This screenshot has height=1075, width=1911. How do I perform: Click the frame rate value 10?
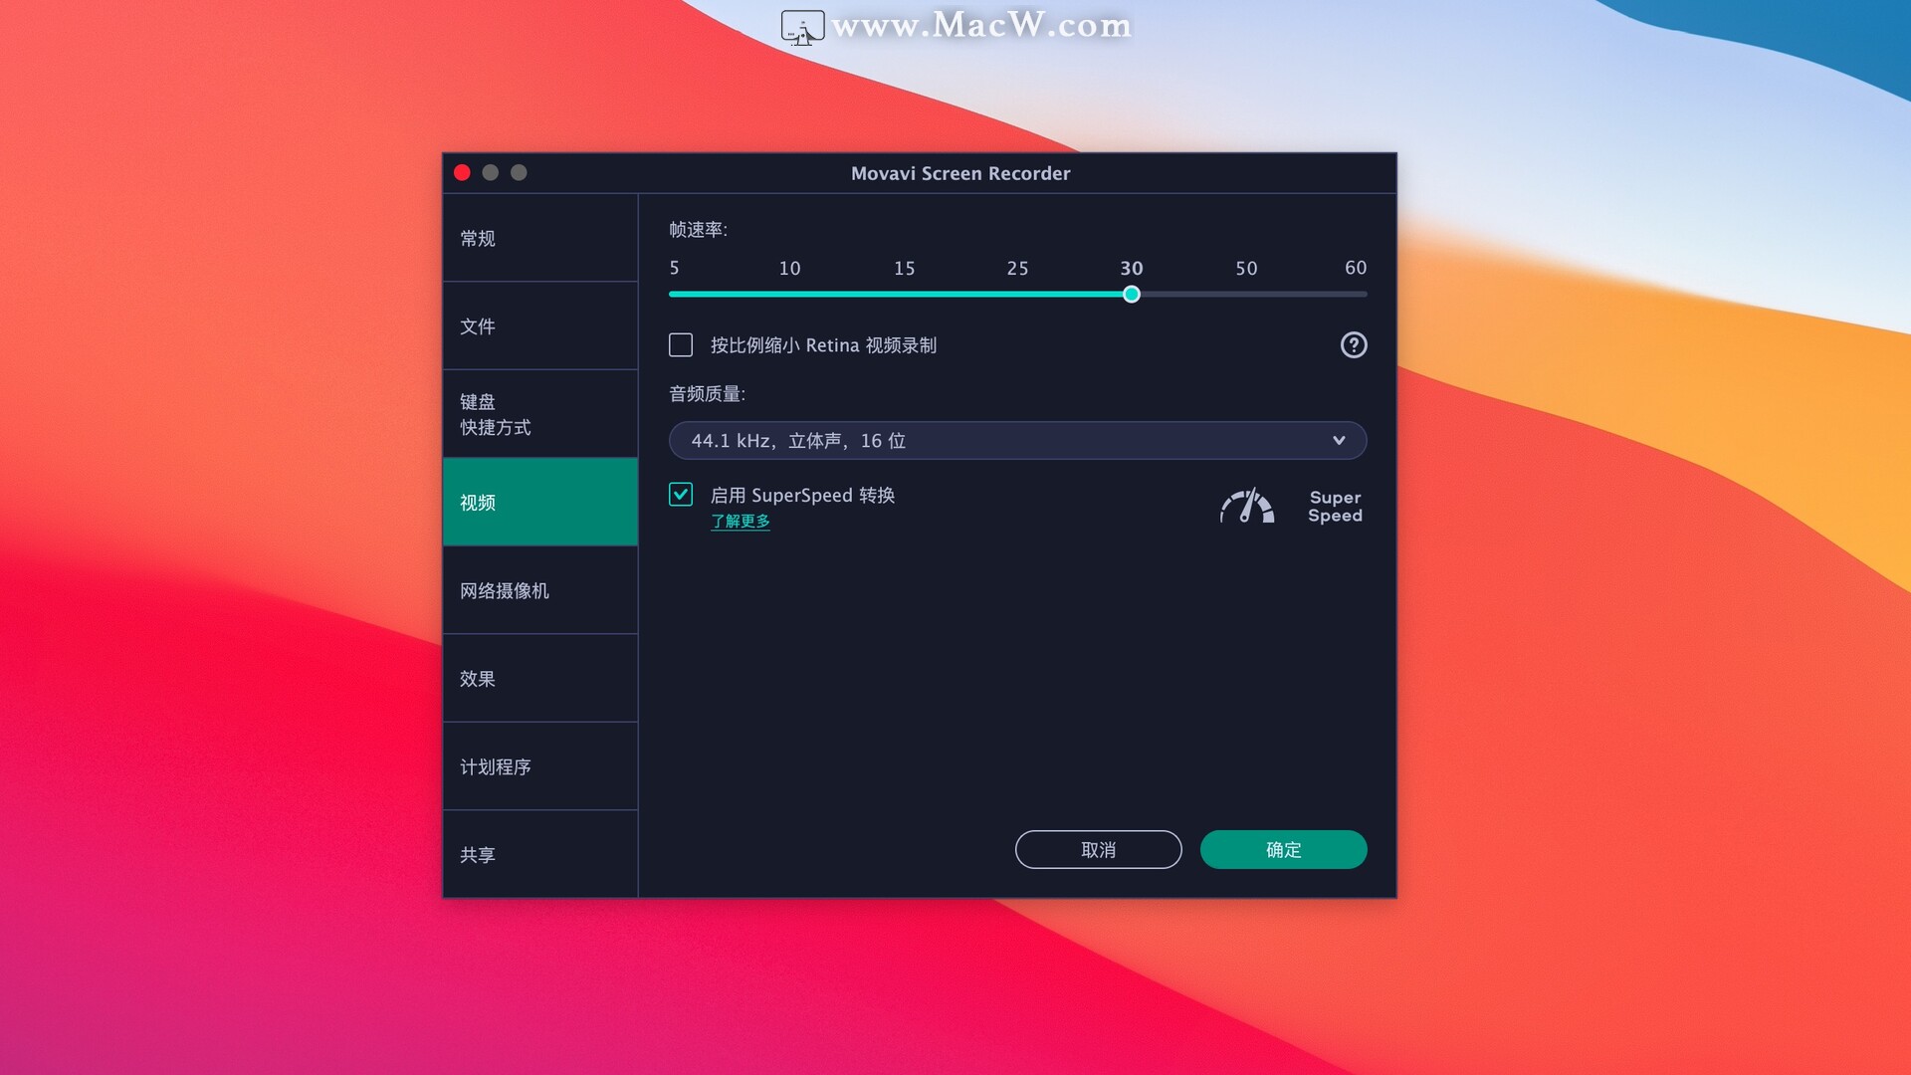click(789, 268)
